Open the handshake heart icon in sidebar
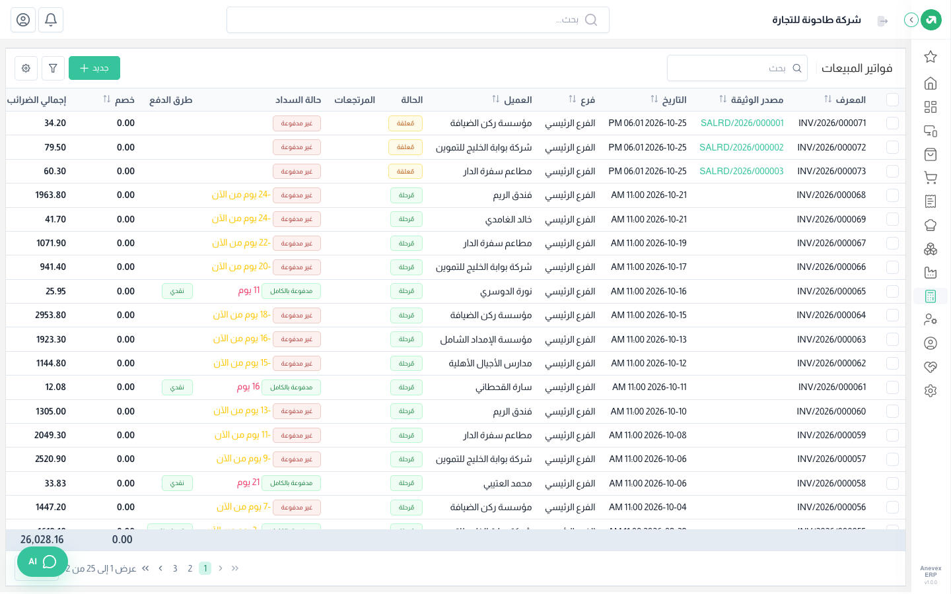The height and width of the screenshot is (594, 951). click(x=931, y=367)
